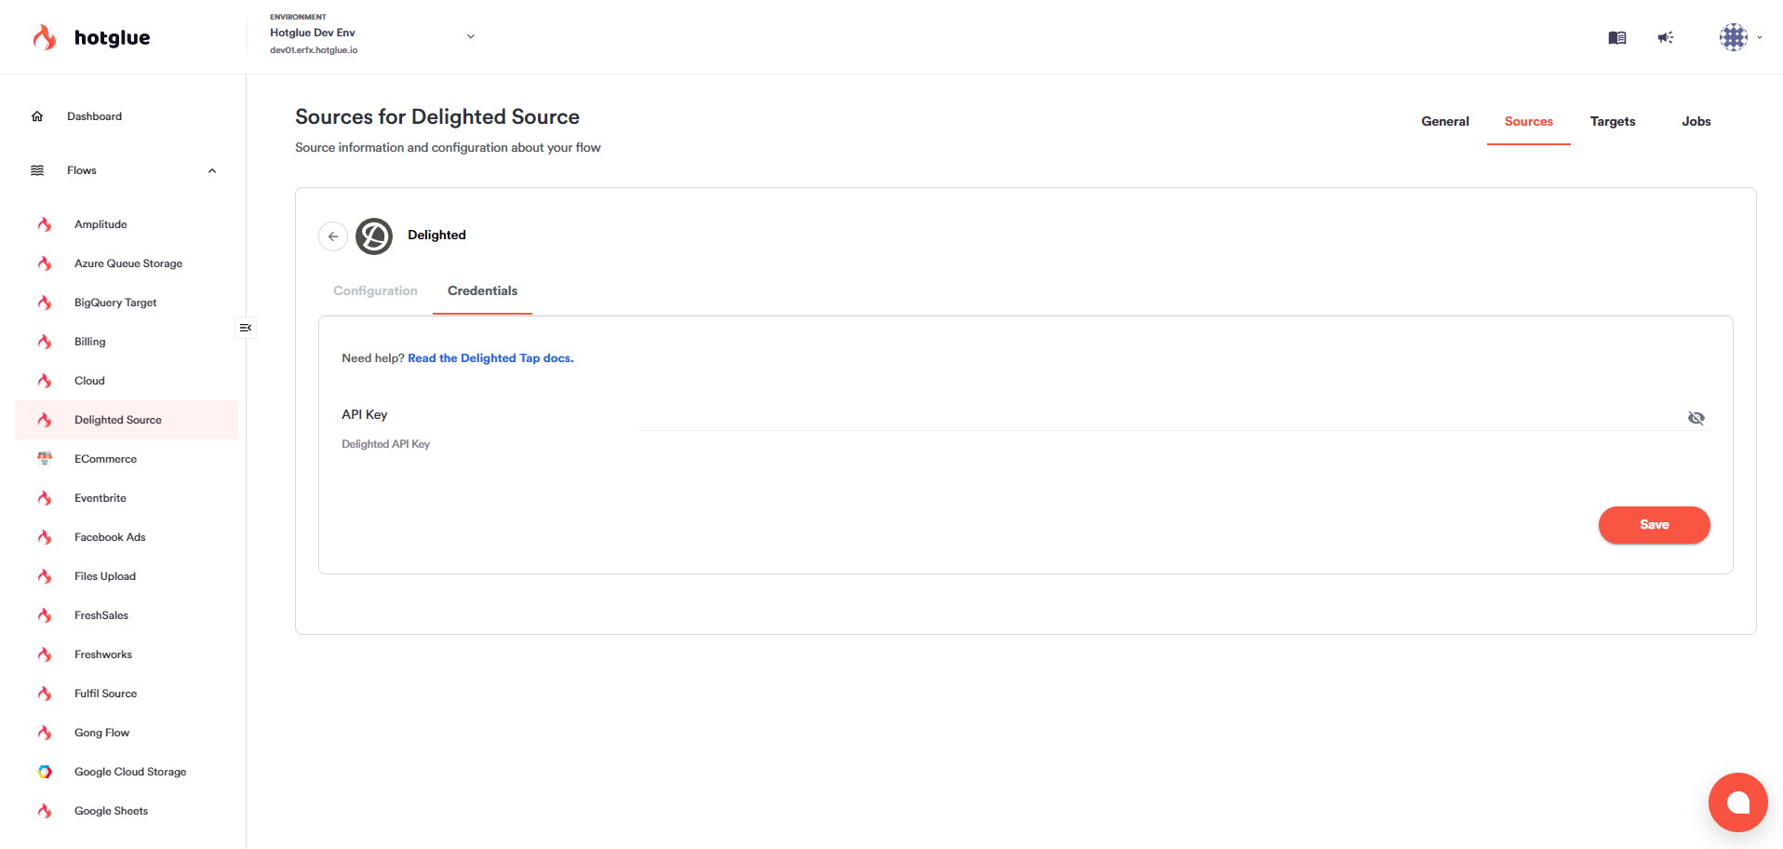Image resolution: width=1783 pixels, height=849 pixels.
Task: Open the FreshSales flow
Action: tap(127, 615)
